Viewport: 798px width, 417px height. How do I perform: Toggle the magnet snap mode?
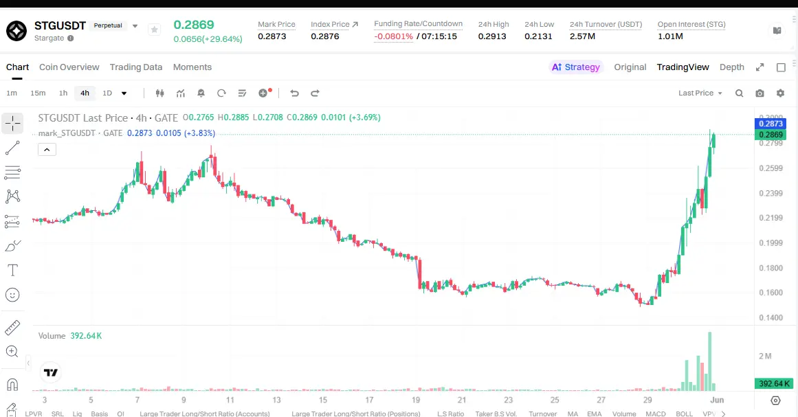pyautogui.click(x=12, y=385)
